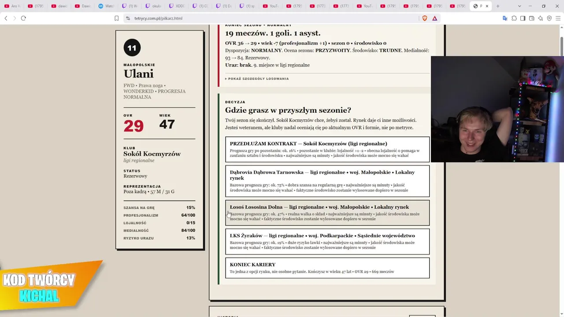This screenshot has width=564, height=317.
Task: Click the page vertical scrollbar thumb
Action: click(x=561, y=46)
